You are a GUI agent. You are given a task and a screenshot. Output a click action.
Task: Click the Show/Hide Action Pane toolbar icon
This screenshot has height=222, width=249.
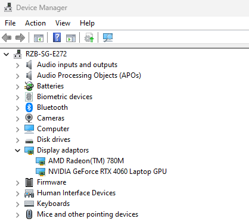click(71, 38)
